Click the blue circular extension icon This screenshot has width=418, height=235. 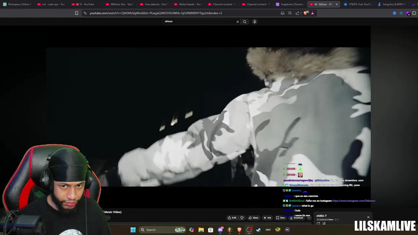coord(394,13)
